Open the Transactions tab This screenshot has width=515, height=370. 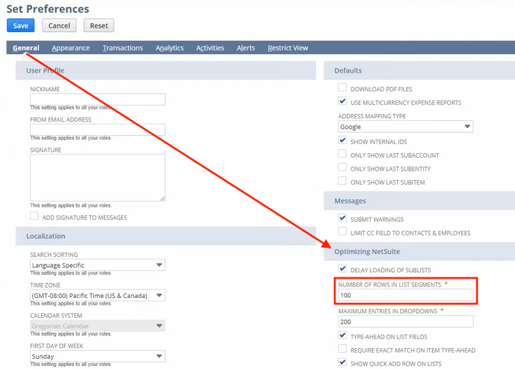[x=122, y=48]
